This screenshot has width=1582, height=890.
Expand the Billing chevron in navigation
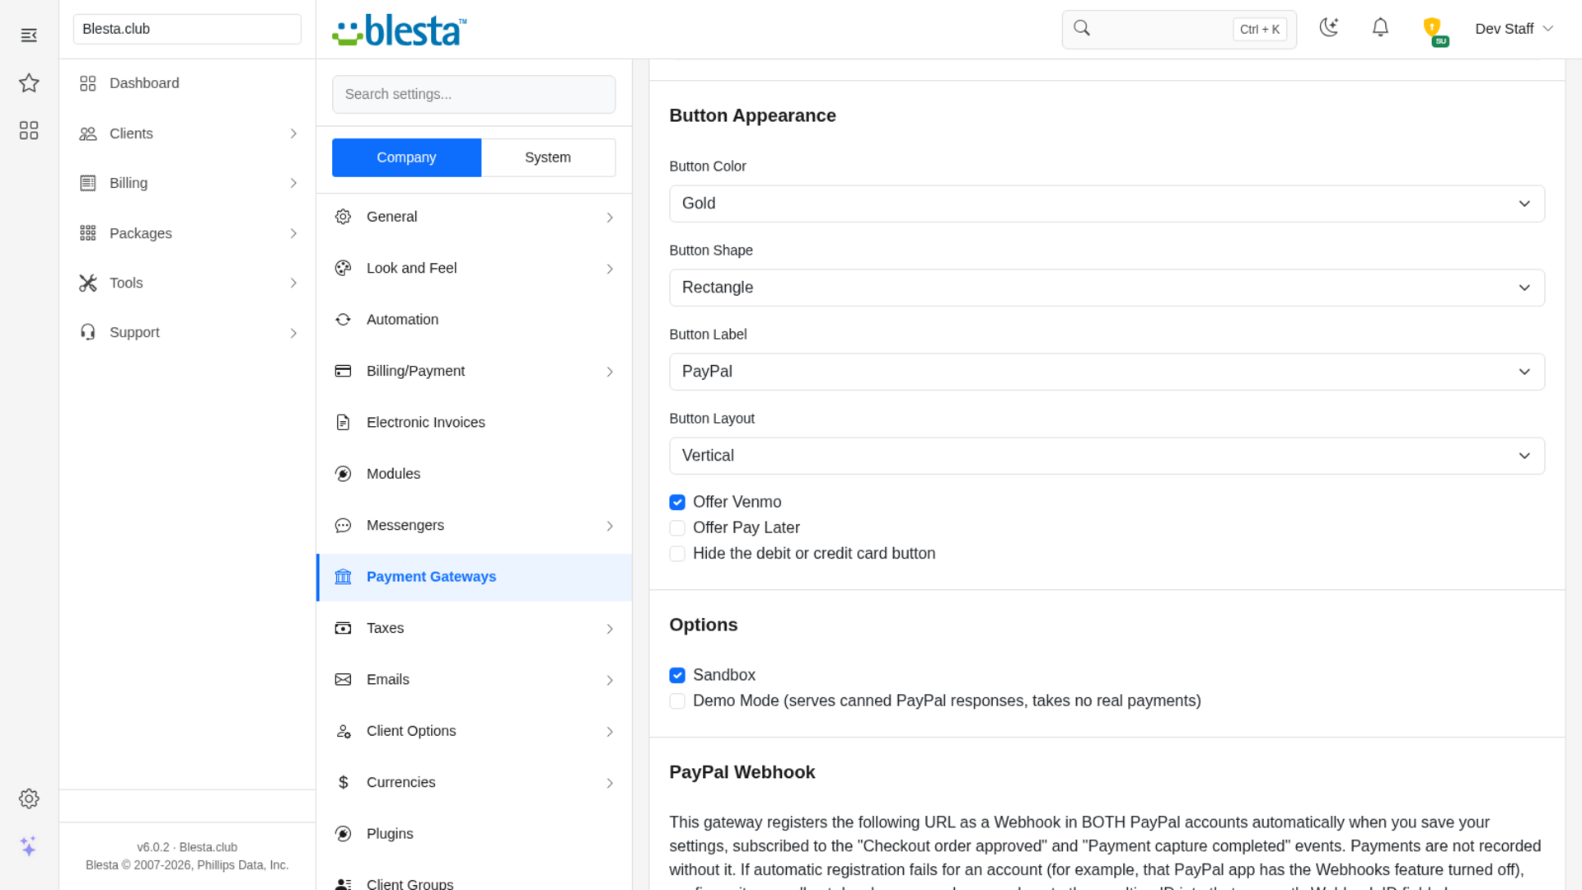point(293,183)
